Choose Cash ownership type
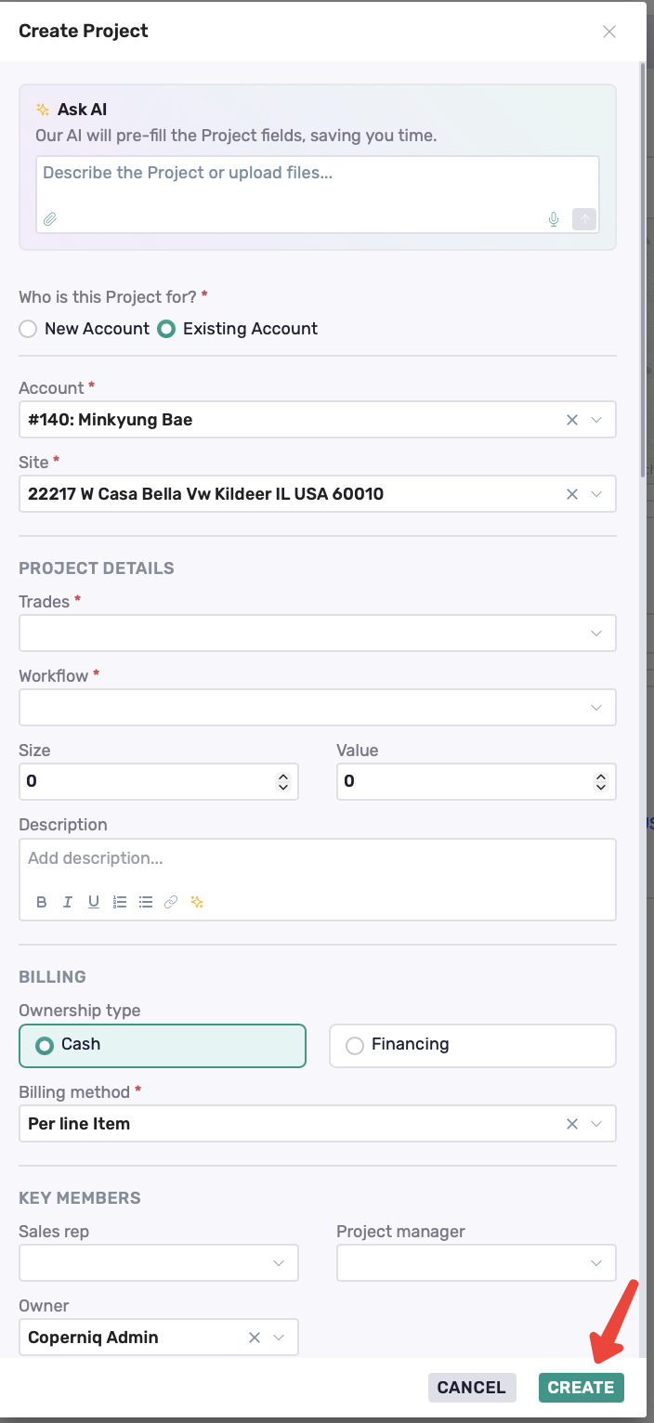This screenshot has width=654, height=1423. click(x=163, y=1045)
